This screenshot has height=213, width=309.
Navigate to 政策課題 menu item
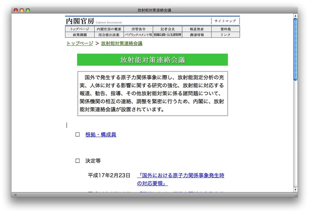(x=80, y=35)
